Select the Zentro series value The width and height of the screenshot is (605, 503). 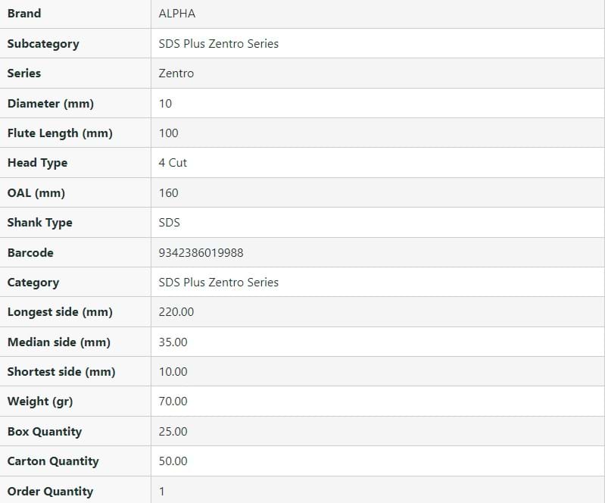pos(176,73)
